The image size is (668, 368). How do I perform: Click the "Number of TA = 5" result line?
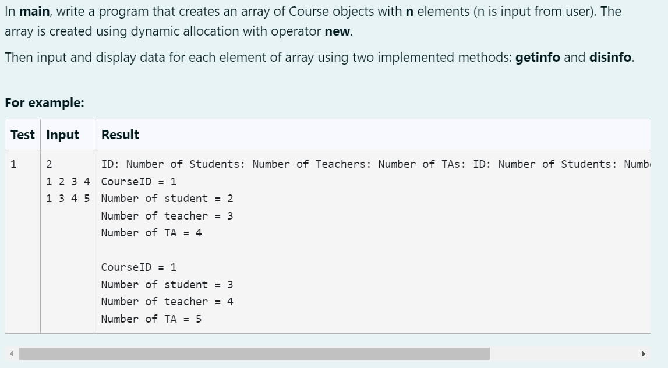[151, 319]
